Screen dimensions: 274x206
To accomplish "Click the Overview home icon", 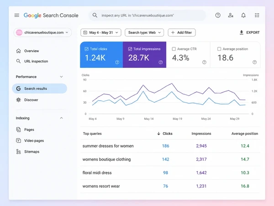I will pyautogui.click(x=18, y=51).
